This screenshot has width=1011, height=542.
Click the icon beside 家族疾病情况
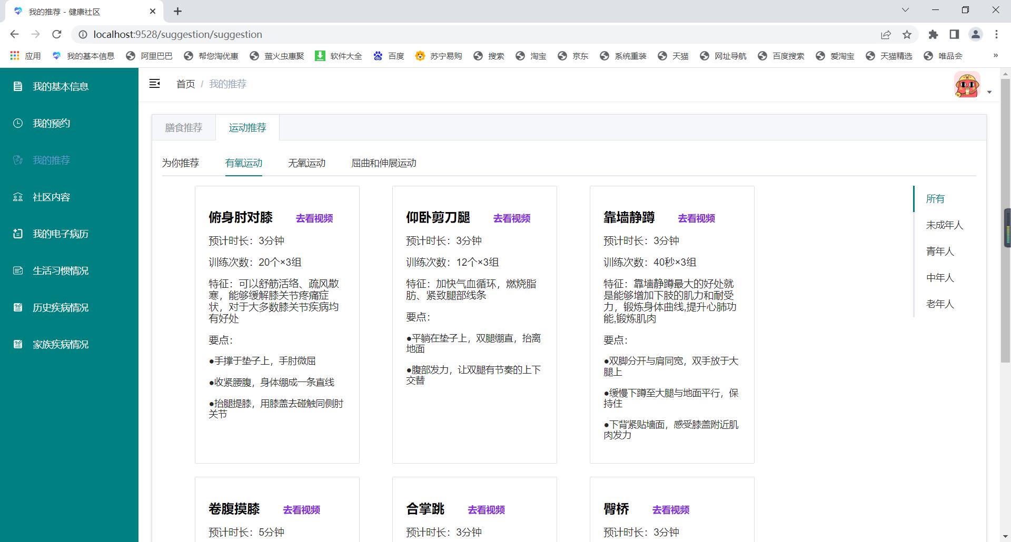18,344
